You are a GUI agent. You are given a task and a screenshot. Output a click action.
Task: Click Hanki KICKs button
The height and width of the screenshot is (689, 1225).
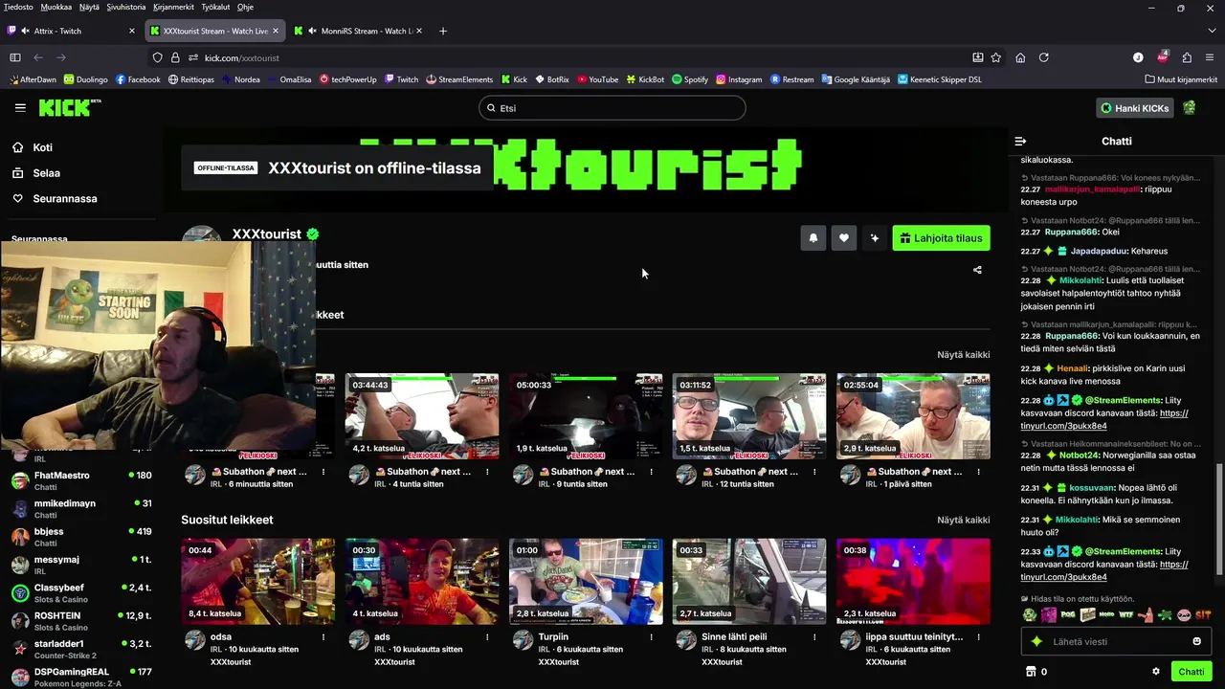pyautogui.click(x=1135, y=108)
